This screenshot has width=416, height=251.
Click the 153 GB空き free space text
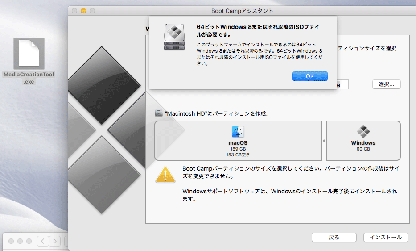point(238,155)
